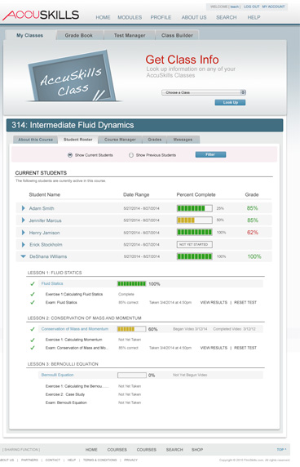Click the Look Up button

coord(230,102)
